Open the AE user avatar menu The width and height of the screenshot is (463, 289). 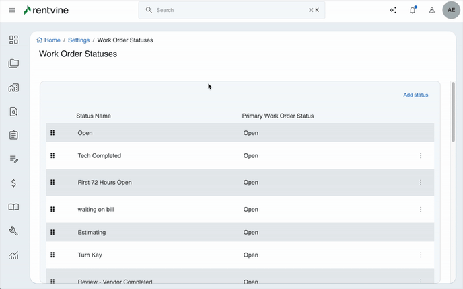pos(451,11)
